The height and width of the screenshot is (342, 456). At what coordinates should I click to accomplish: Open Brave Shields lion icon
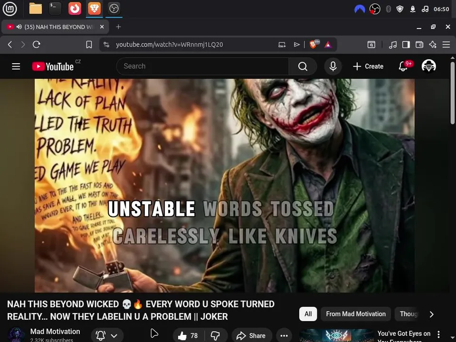(314, 44)
